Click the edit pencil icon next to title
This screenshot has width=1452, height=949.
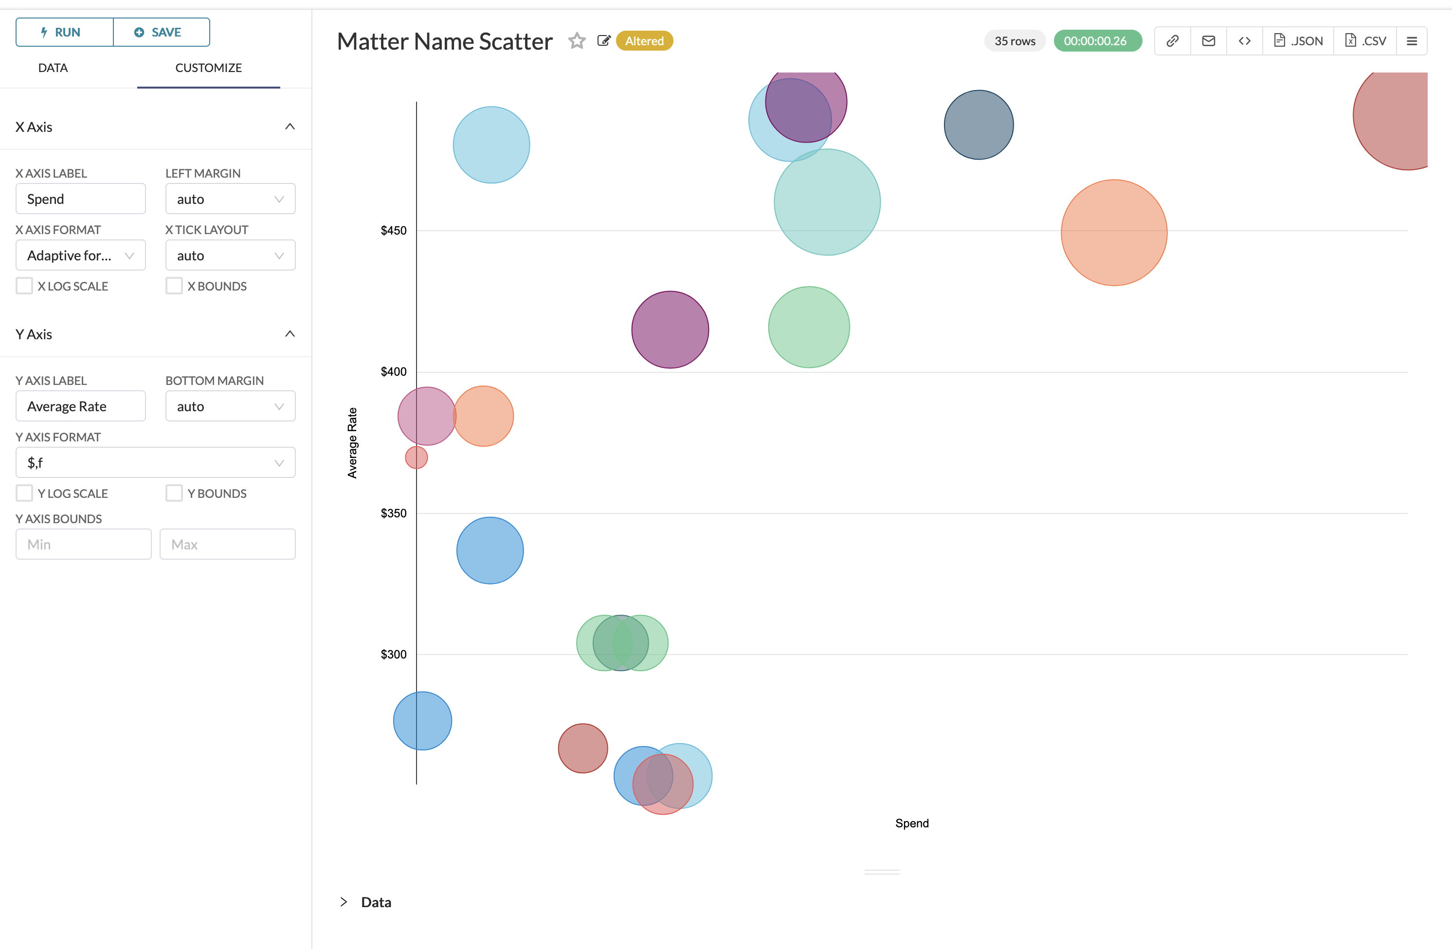tap(604, 41)
